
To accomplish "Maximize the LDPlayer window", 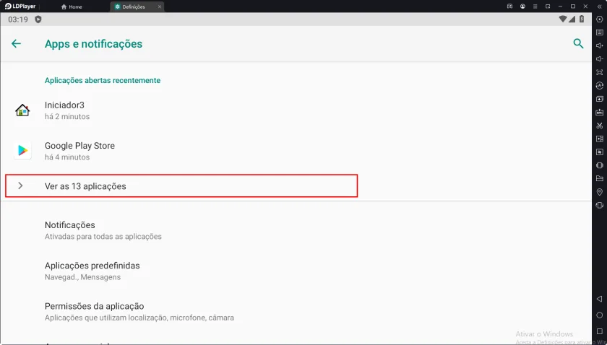I will pos(573,6).
